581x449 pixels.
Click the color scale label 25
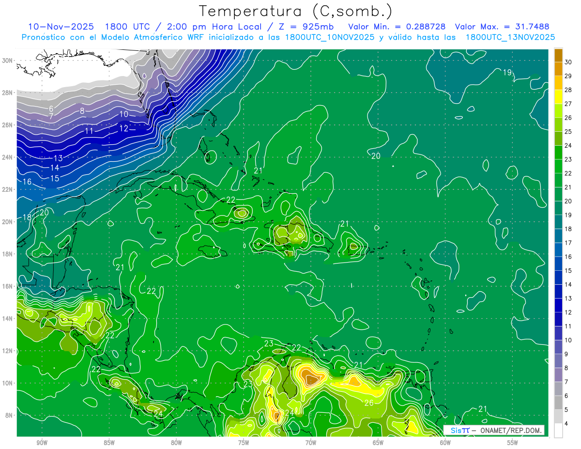click(x=568, y=132)
